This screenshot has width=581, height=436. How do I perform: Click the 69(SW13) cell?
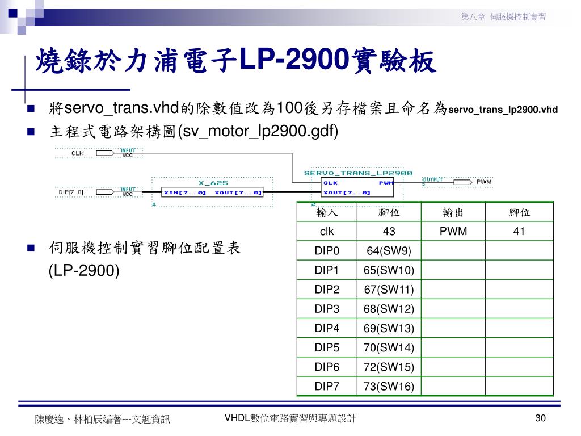coord(389,328)
